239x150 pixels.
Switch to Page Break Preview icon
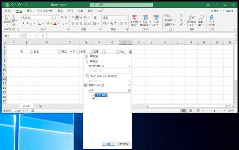tap(198, 111)
